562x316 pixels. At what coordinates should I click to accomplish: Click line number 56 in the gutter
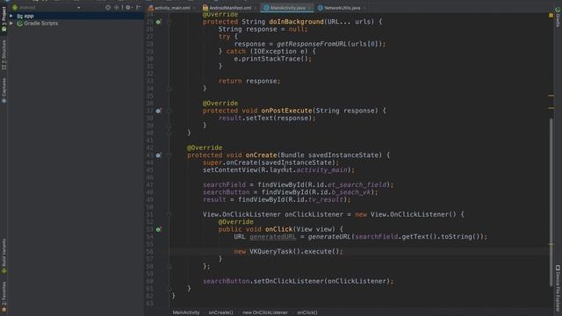(x=150, y=252)
